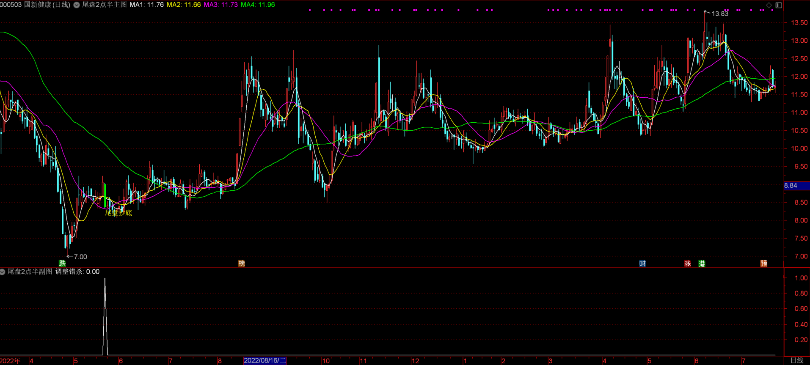
Task: Click the 榜 event marker icon
Action: click(x=242, y=263)
